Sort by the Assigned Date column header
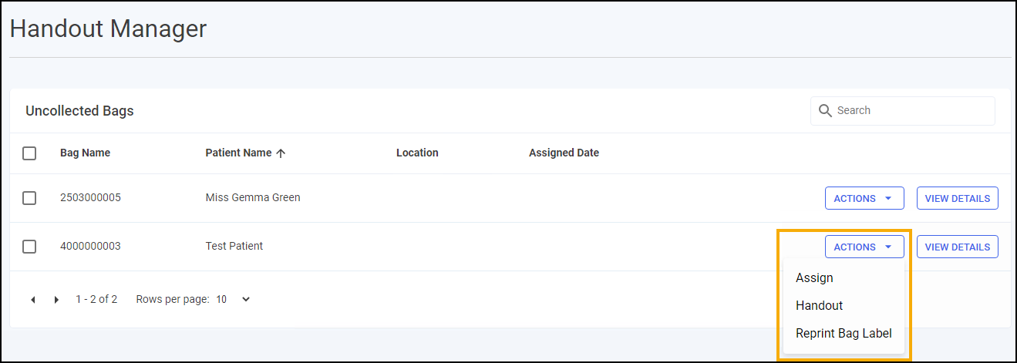1017x363 pixels. pyautogui.click(x=564, y=153)
